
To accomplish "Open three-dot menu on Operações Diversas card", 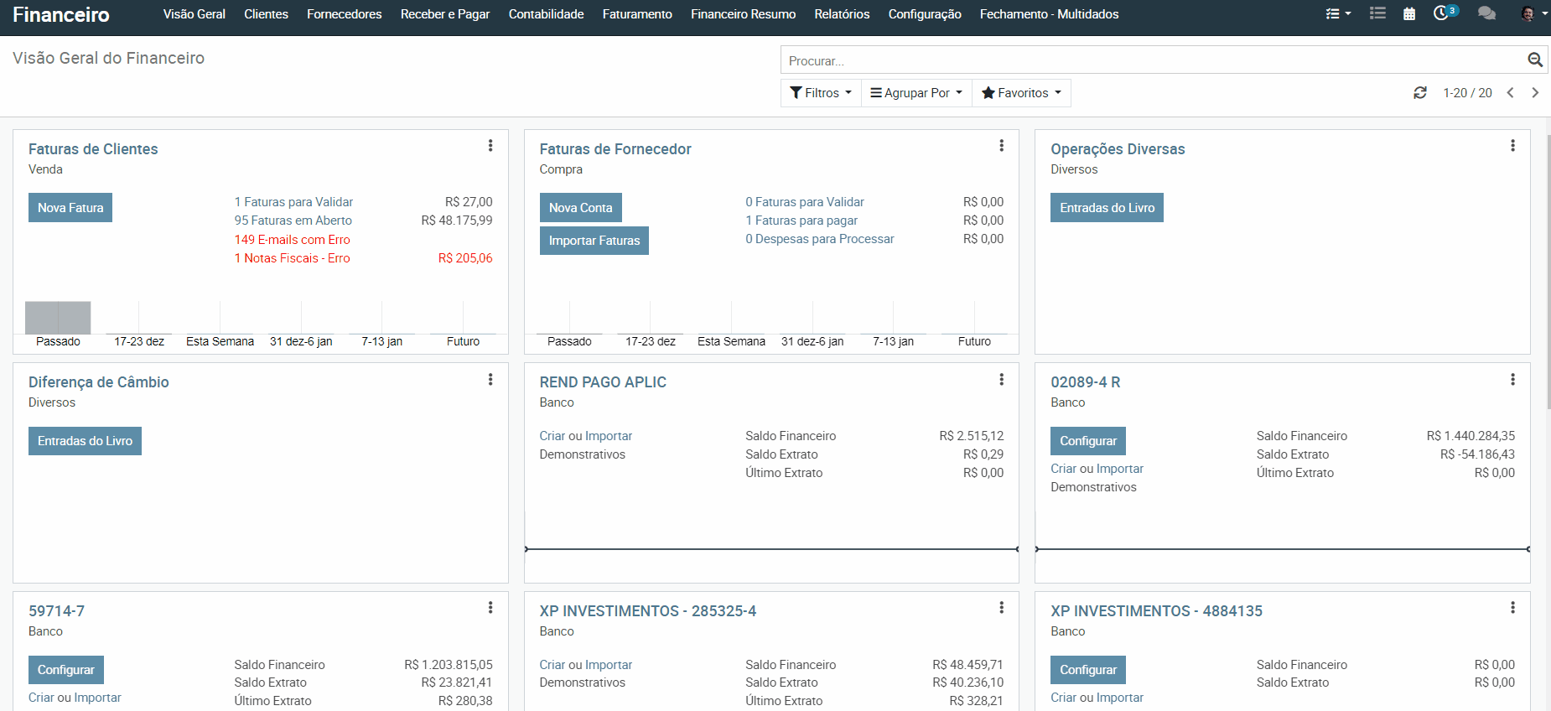I will click(1512, 146).
